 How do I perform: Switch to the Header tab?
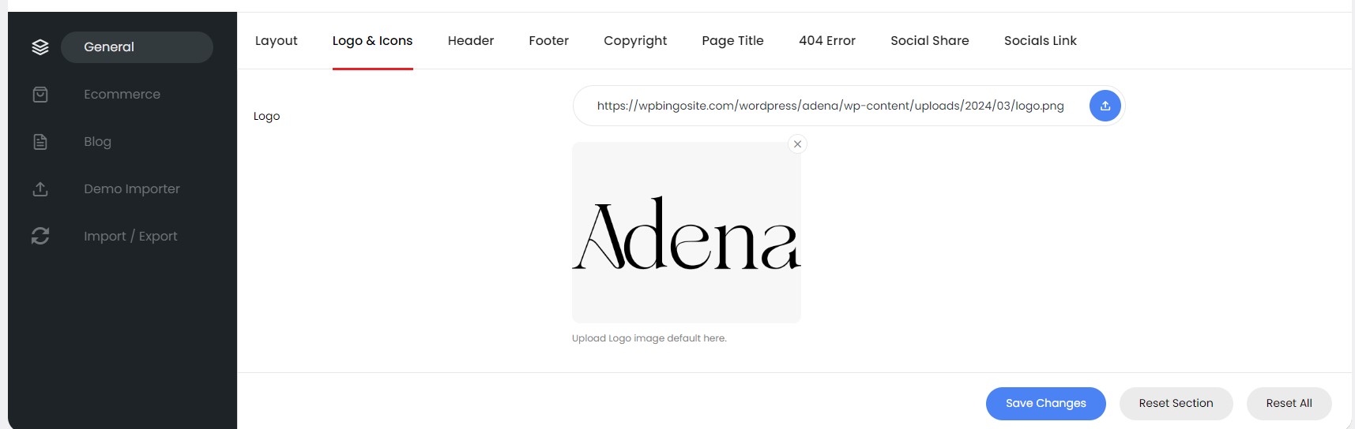click(470, 41)
